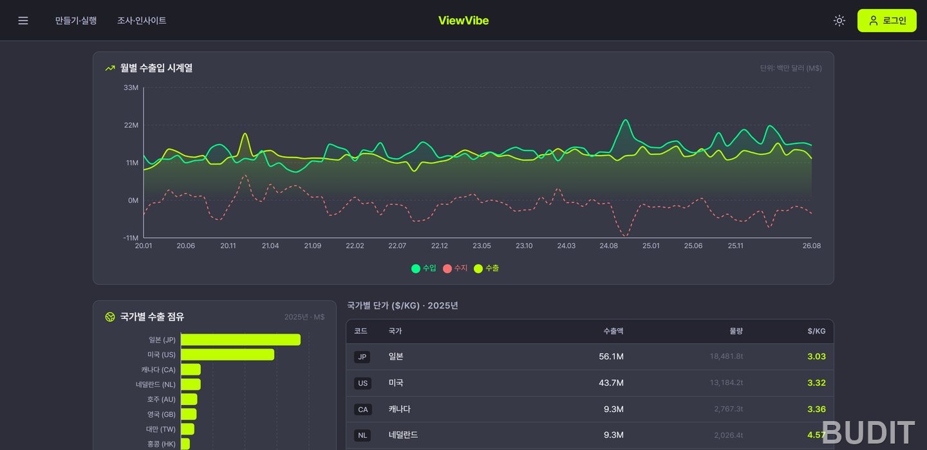Click the 일본 (JP) export bar

pyautogui.click(x=241, y=339)
